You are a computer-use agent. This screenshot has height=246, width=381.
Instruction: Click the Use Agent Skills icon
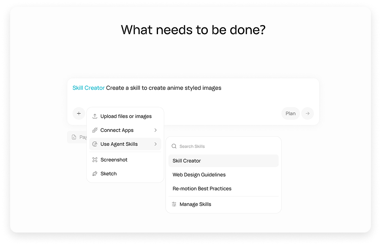click(x=95, y=144)
